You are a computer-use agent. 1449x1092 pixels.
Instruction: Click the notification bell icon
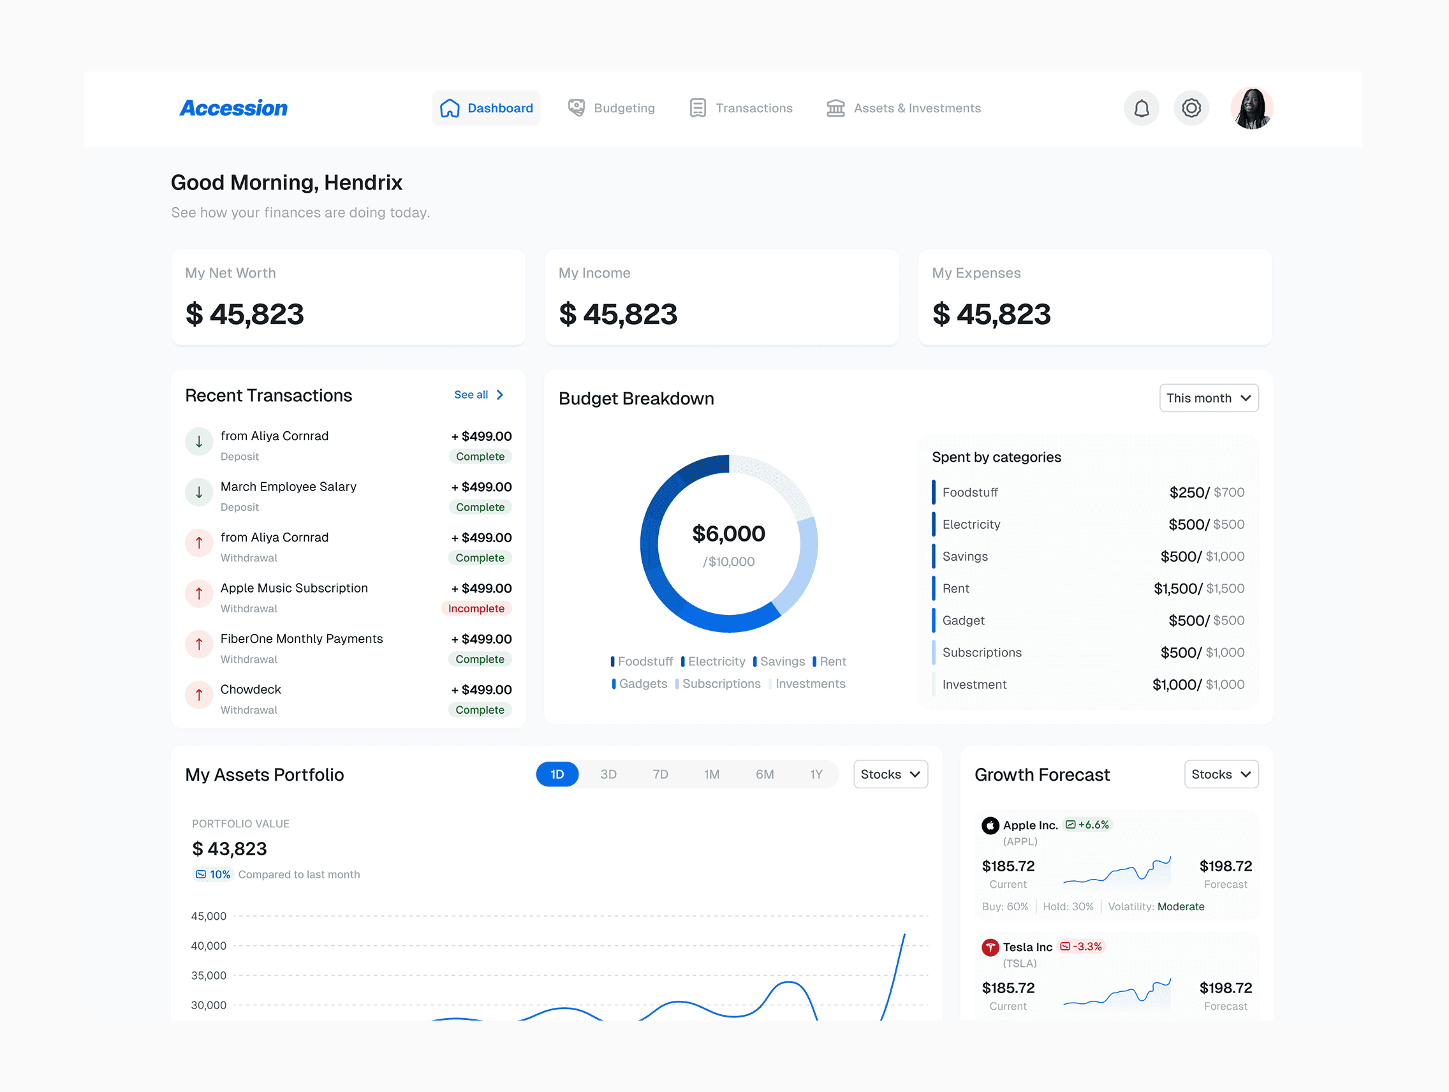[1141, 108]
